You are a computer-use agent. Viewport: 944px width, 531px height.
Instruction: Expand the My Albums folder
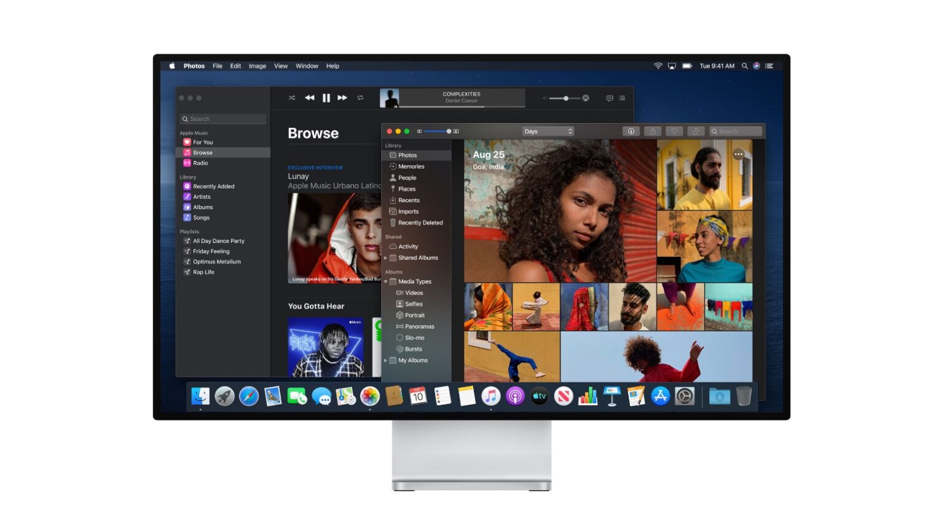pyautogui.click(x=386, y=361)
